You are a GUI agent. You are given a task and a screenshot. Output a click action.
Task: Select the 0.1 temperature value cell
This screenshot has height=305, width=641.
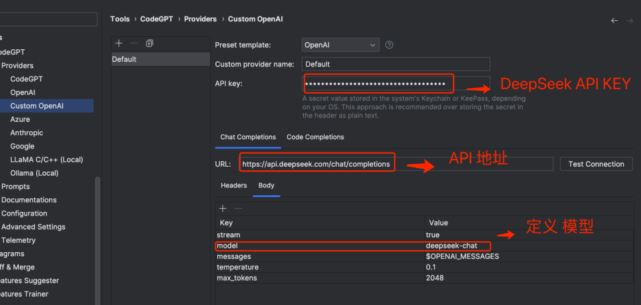click(529, 268)
